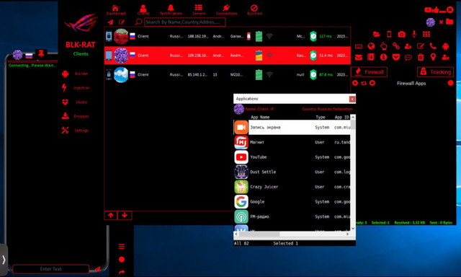Open the Studio sidebar item

pyautogui.click(x=75, y=102)
